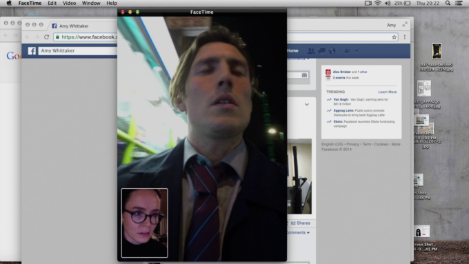Expand the Comments dropdown under the post
Viewport: 469px width, 264px height.
298,232
